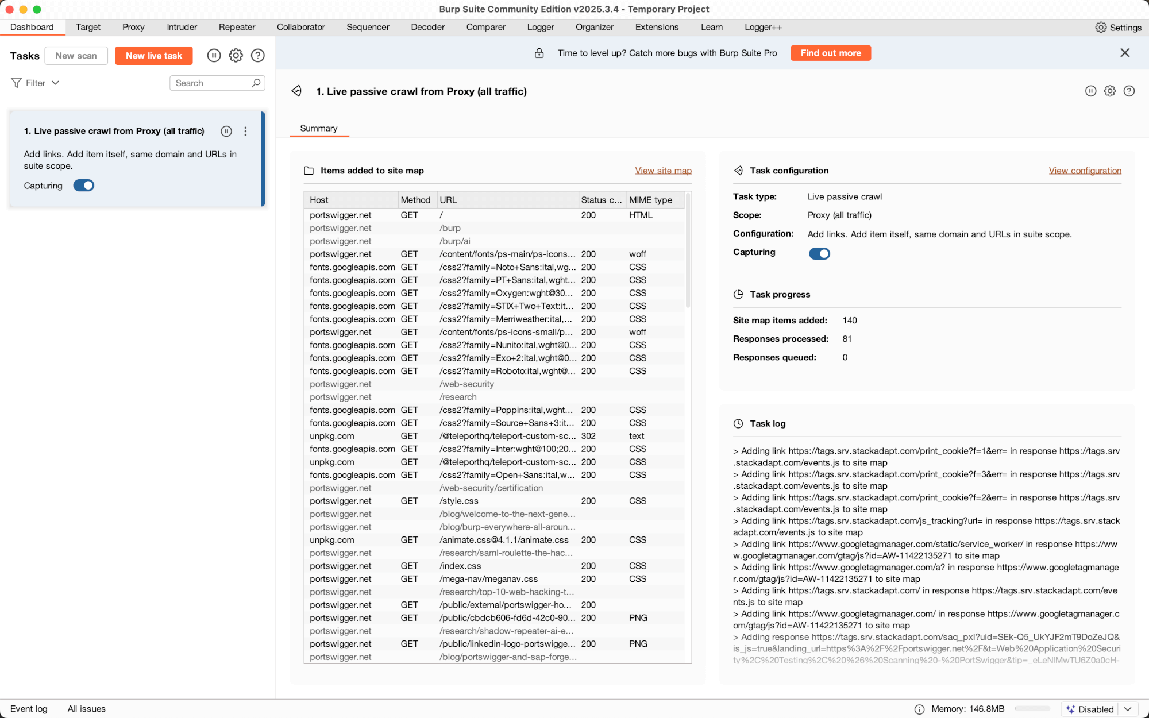The height and width of the screenshot is (718, 1149).
Task: Select the /style.css row
Action: (494, 501)
